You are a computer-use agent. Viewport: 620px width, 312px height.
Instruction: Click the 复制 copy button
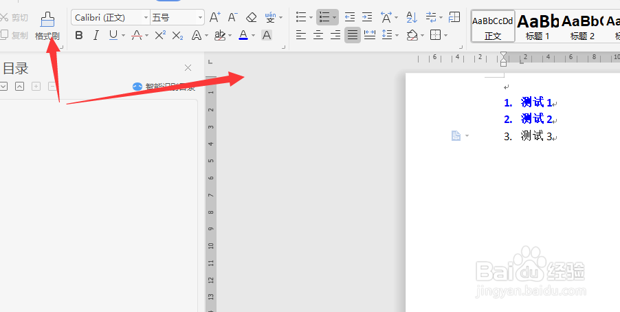coord(14,35)
